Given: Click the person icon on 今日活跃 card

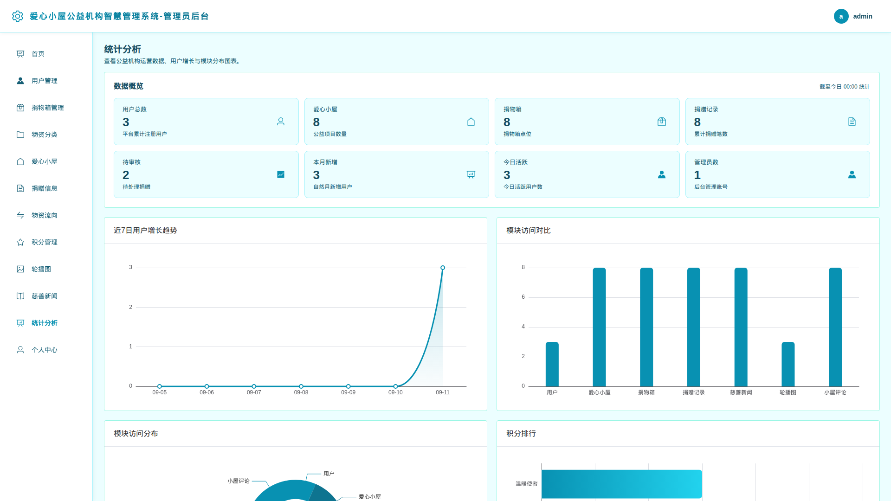Looking at the screenshot, I should 662,174.
